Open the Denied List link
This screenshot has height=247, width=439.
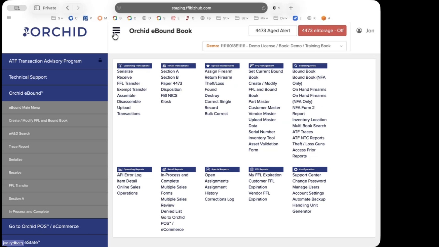tap(171, 211)
